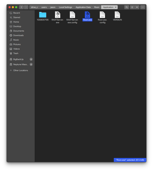Open Downloads in the sidebar
The width and height of the screenshot is (153, 171).
tap(21, 35)
